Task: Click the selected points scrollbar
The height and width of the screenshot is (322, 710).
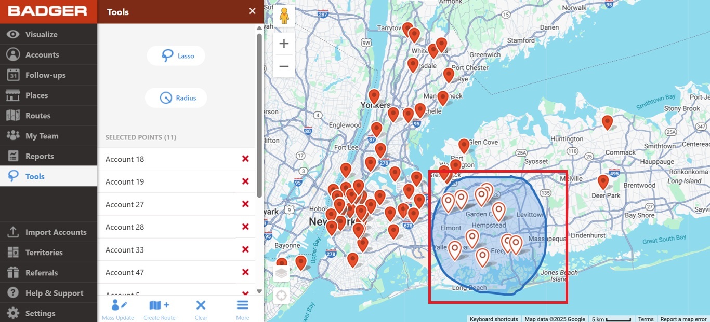Action: pos(259,116)
